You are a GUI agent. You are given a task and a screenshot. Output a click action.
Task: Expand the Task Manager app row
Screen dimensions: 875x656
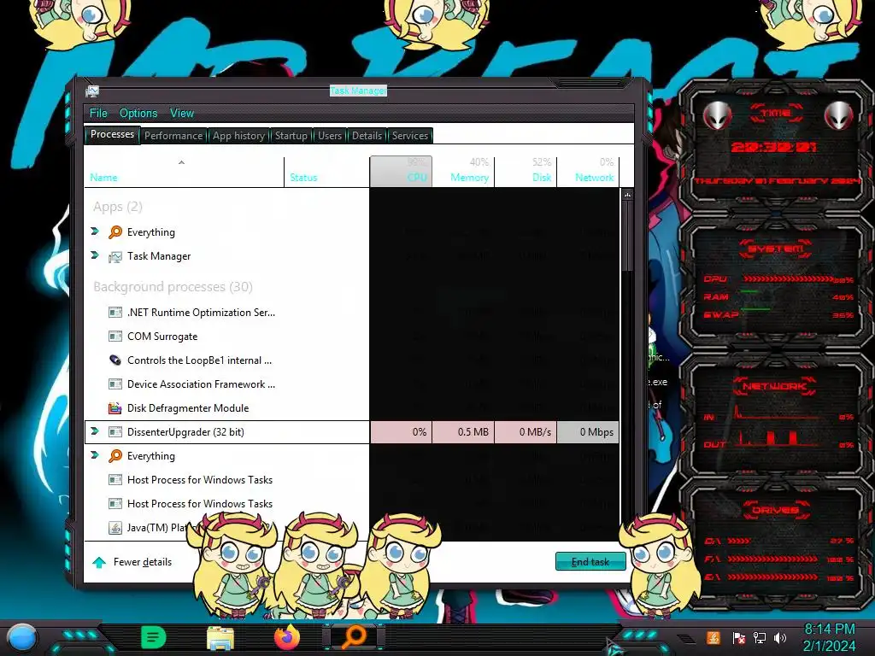[x=95, y=255]
